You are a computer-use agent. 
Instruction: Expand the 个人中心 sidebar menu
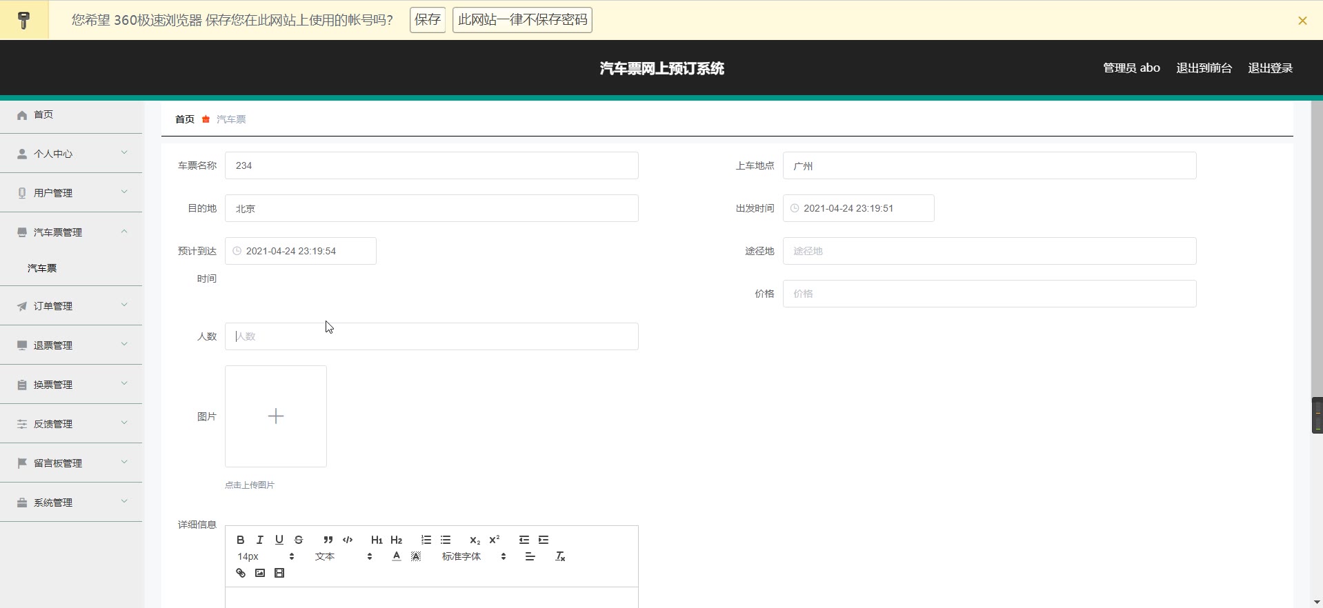click(71, 153)
